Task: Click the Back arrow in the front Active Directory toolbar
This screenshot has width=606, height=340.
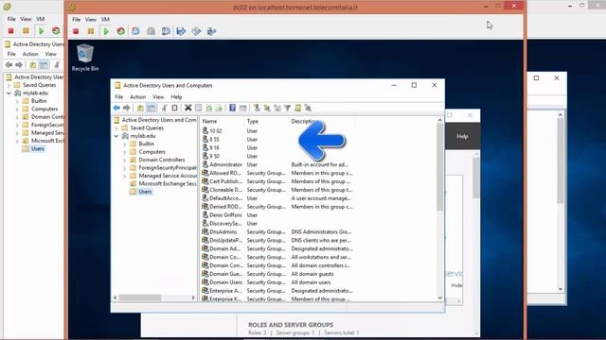Action: click(x=116, y=108)
